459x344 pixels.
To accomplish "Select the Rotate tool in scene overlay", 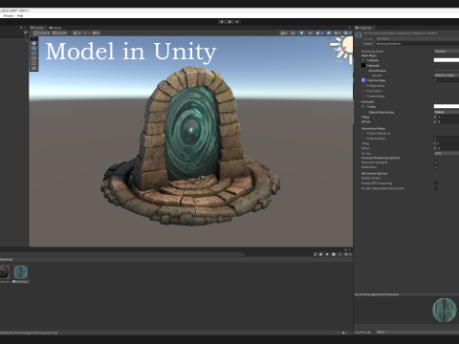I will (x=33, y=54).
